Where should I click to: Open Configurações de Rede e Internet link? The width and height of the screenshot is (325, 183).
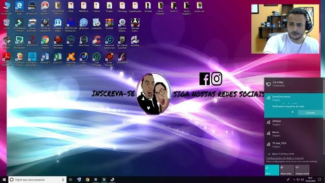pyautogui.click(x=285, y=158)
